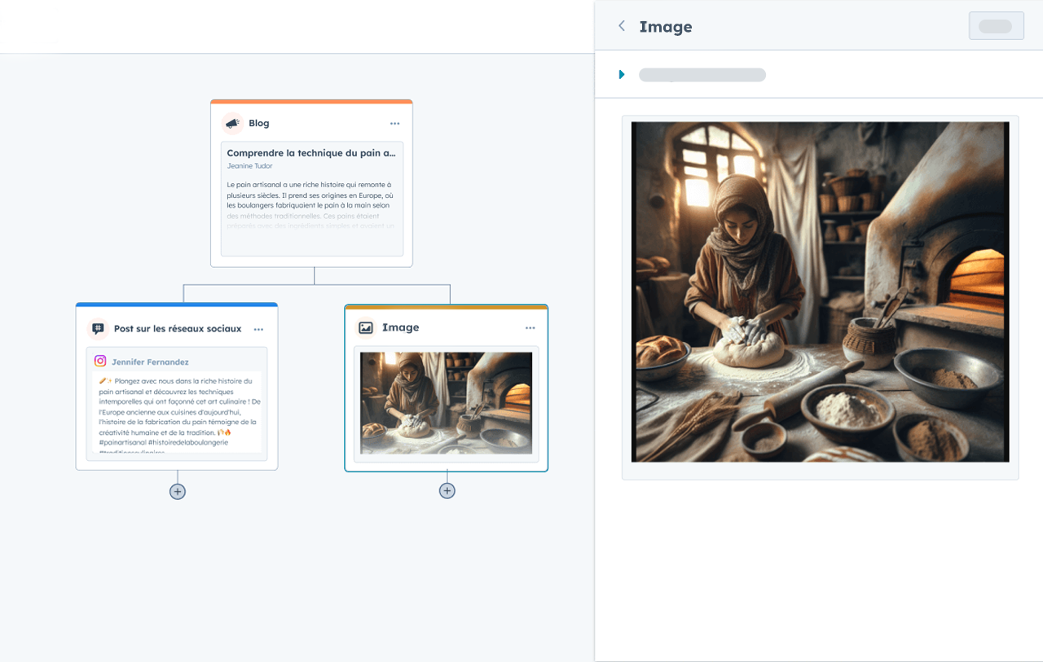Add a step below the social post
The width and height of the screenshot is (1043, 662).
(178, 492)
